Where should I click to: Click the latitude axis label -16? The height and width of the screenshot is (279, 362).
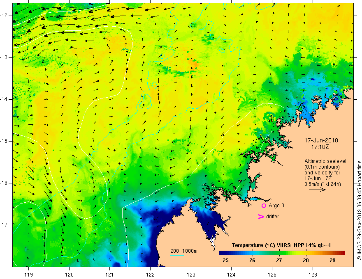5,183
